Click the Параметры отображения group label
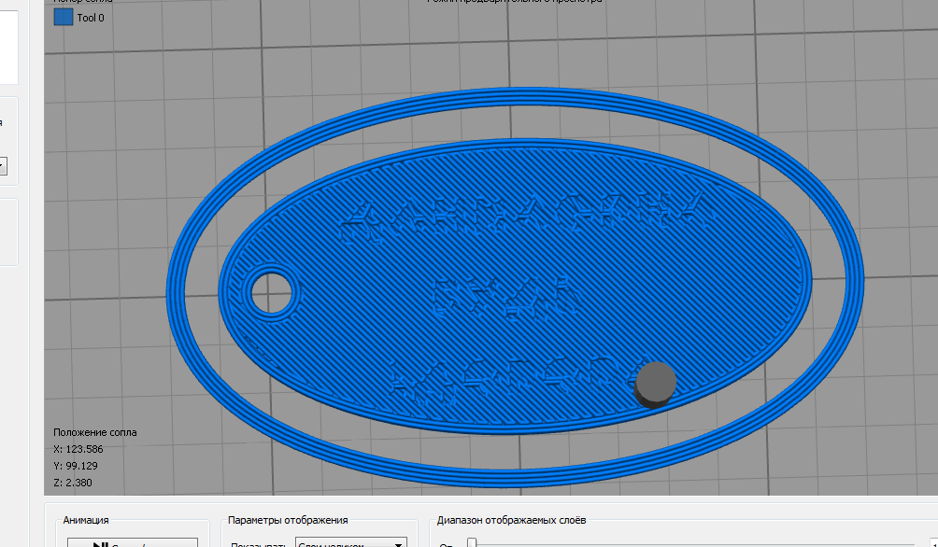 (288, 520)
